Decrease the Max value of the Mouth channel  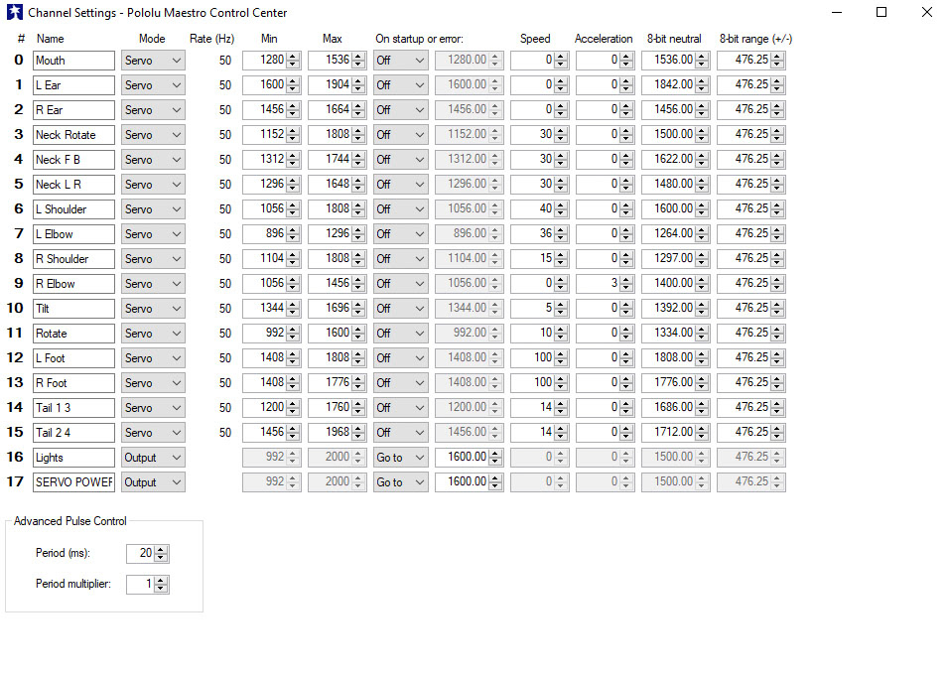(x=358, y=65)
